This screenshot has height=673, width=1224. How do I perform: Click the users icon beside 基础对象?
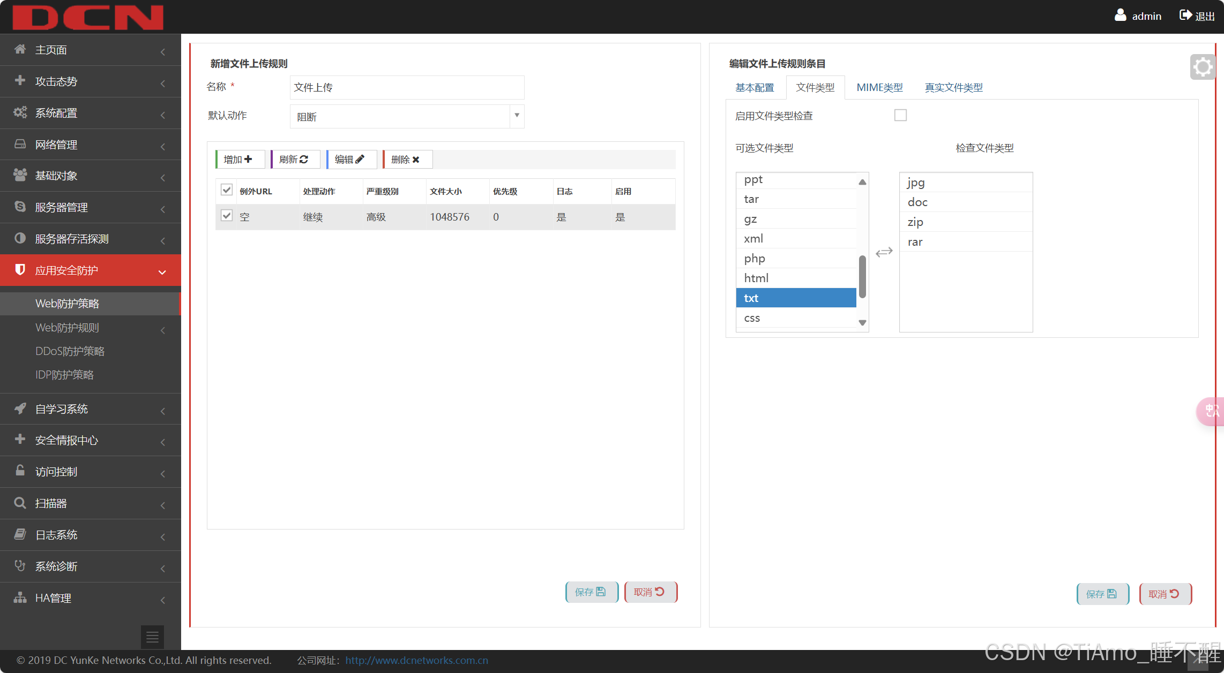pos(20,175)
